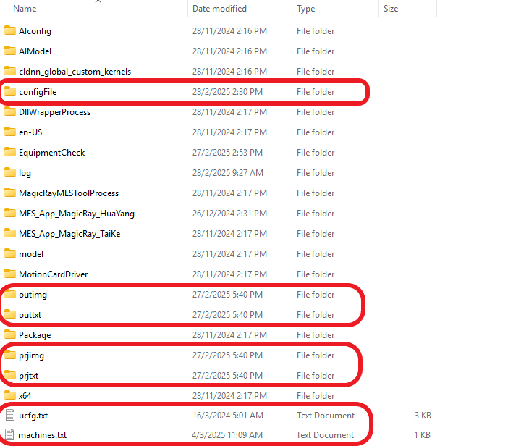Click the AIconfig folder icon
This screenshot has height=446, width=508.
coord(10,30)
